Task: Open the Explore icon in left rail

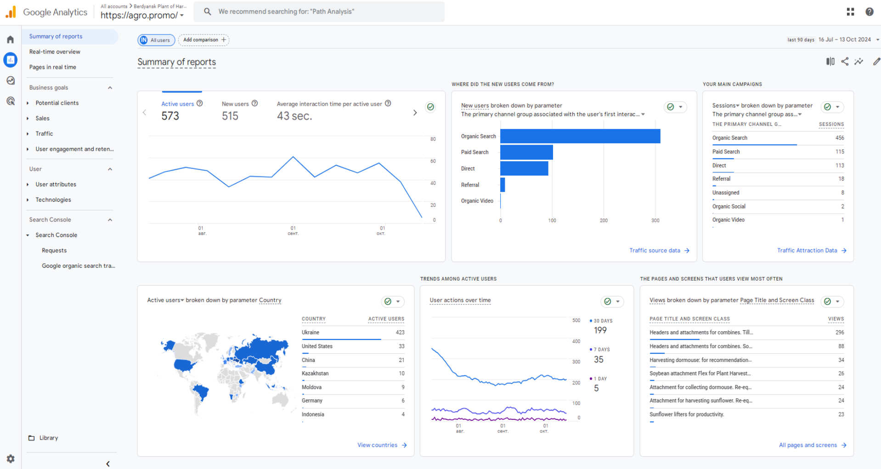Action: pos(10,80)
